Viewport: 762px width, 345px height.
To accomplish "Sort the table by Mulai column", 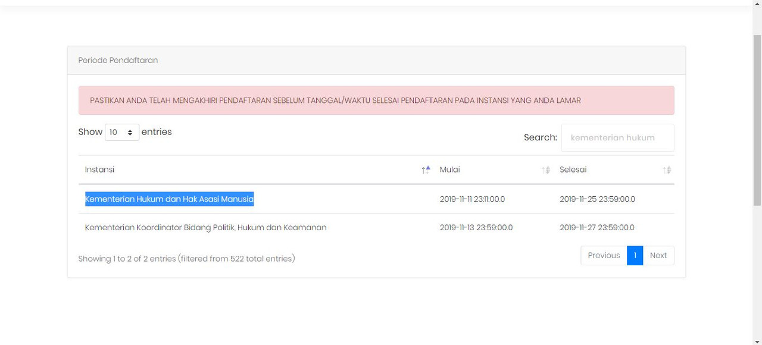I will coord(493,170).
